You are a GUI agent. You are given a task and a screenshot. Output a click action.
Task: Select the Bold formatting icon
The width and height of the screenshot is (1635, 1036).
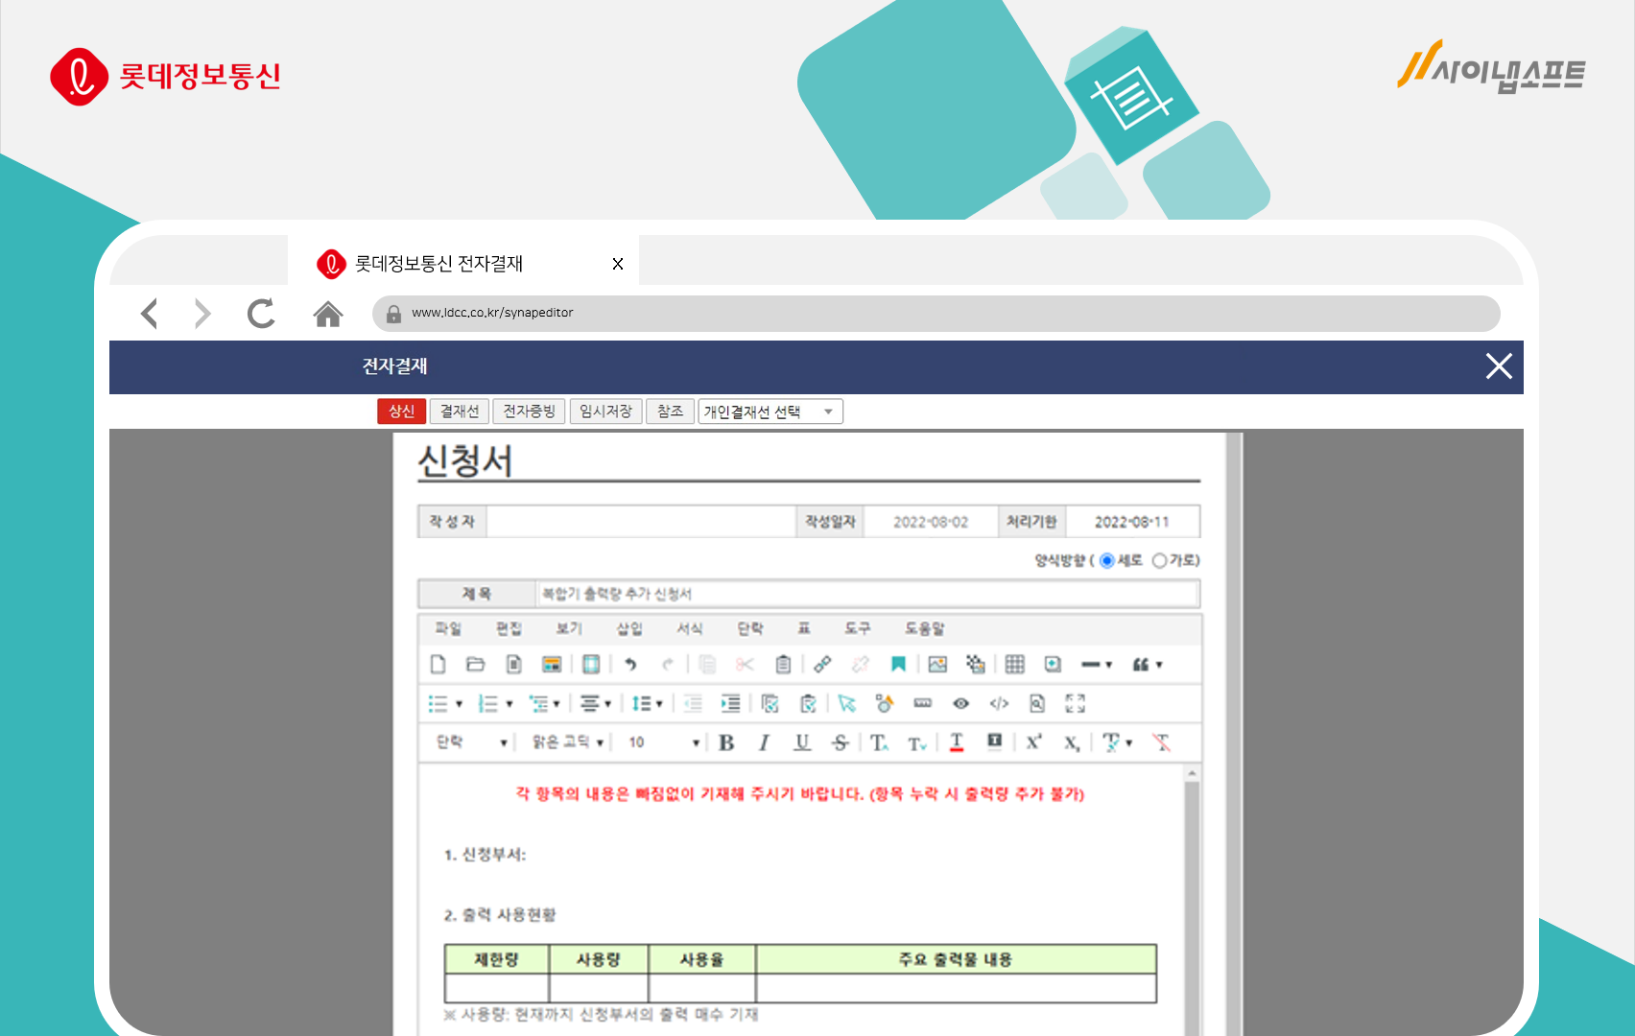point(726,742)
